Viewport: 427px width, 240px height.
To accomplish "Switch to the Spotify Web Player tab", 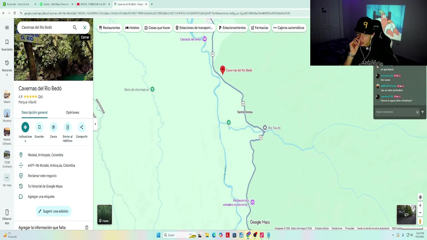I will pos(55,4).
